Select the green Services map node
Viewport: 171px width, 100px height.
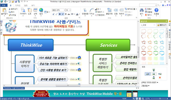click(x=108, y=45)
